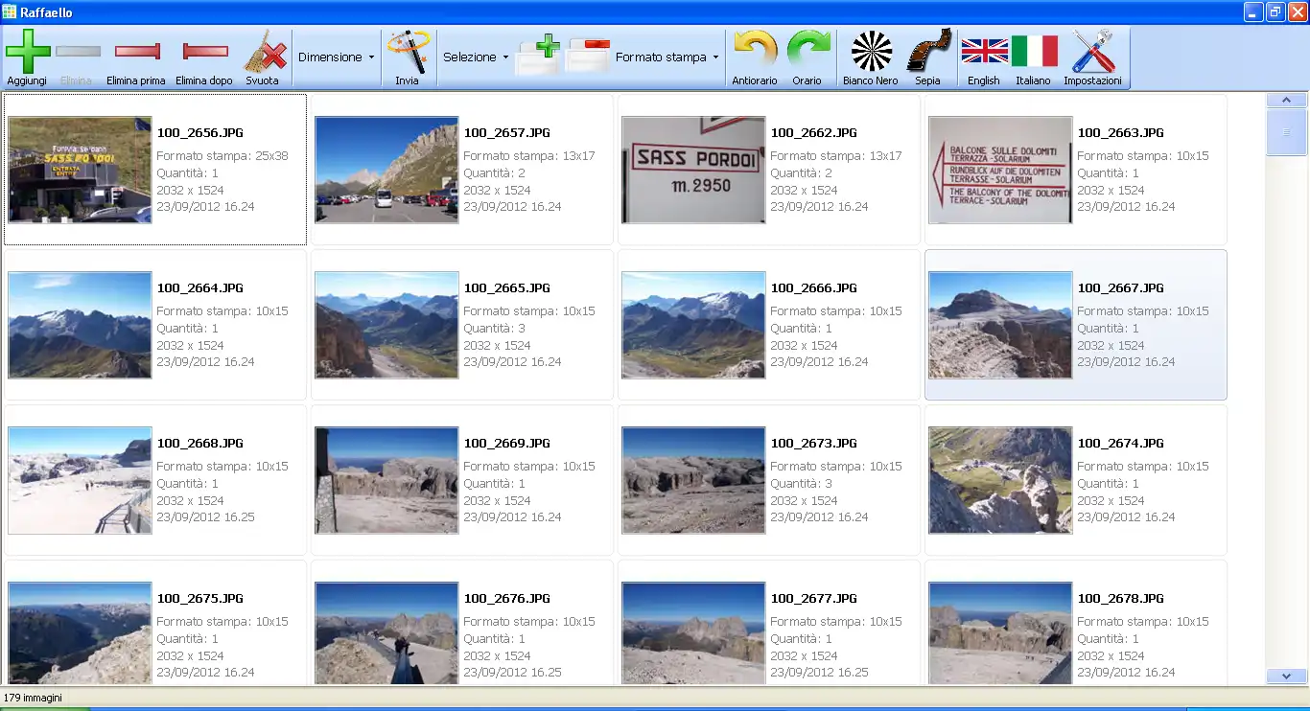Switch language with the English flag
The image size is (1310, 711).
984,51
